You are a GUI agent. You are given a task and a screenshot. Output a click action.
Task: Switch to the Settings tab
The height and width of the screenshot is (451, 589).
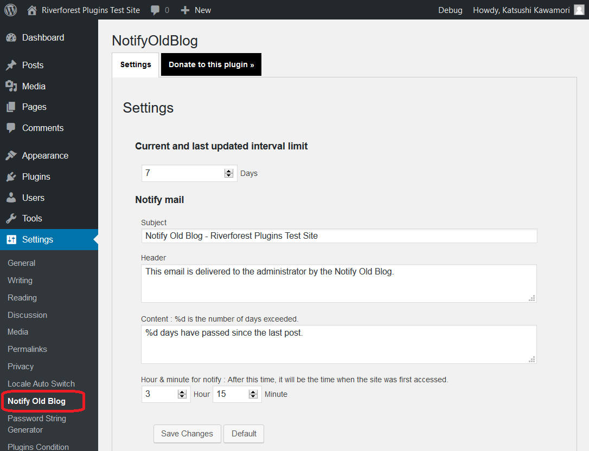click(x=136, y=64)
